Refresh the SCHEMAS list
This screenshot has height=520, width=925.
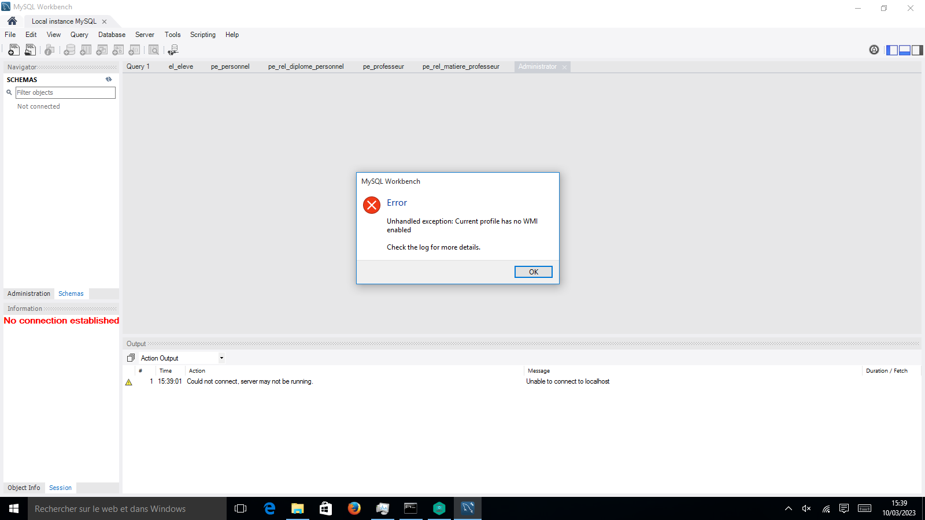[109, 80]
